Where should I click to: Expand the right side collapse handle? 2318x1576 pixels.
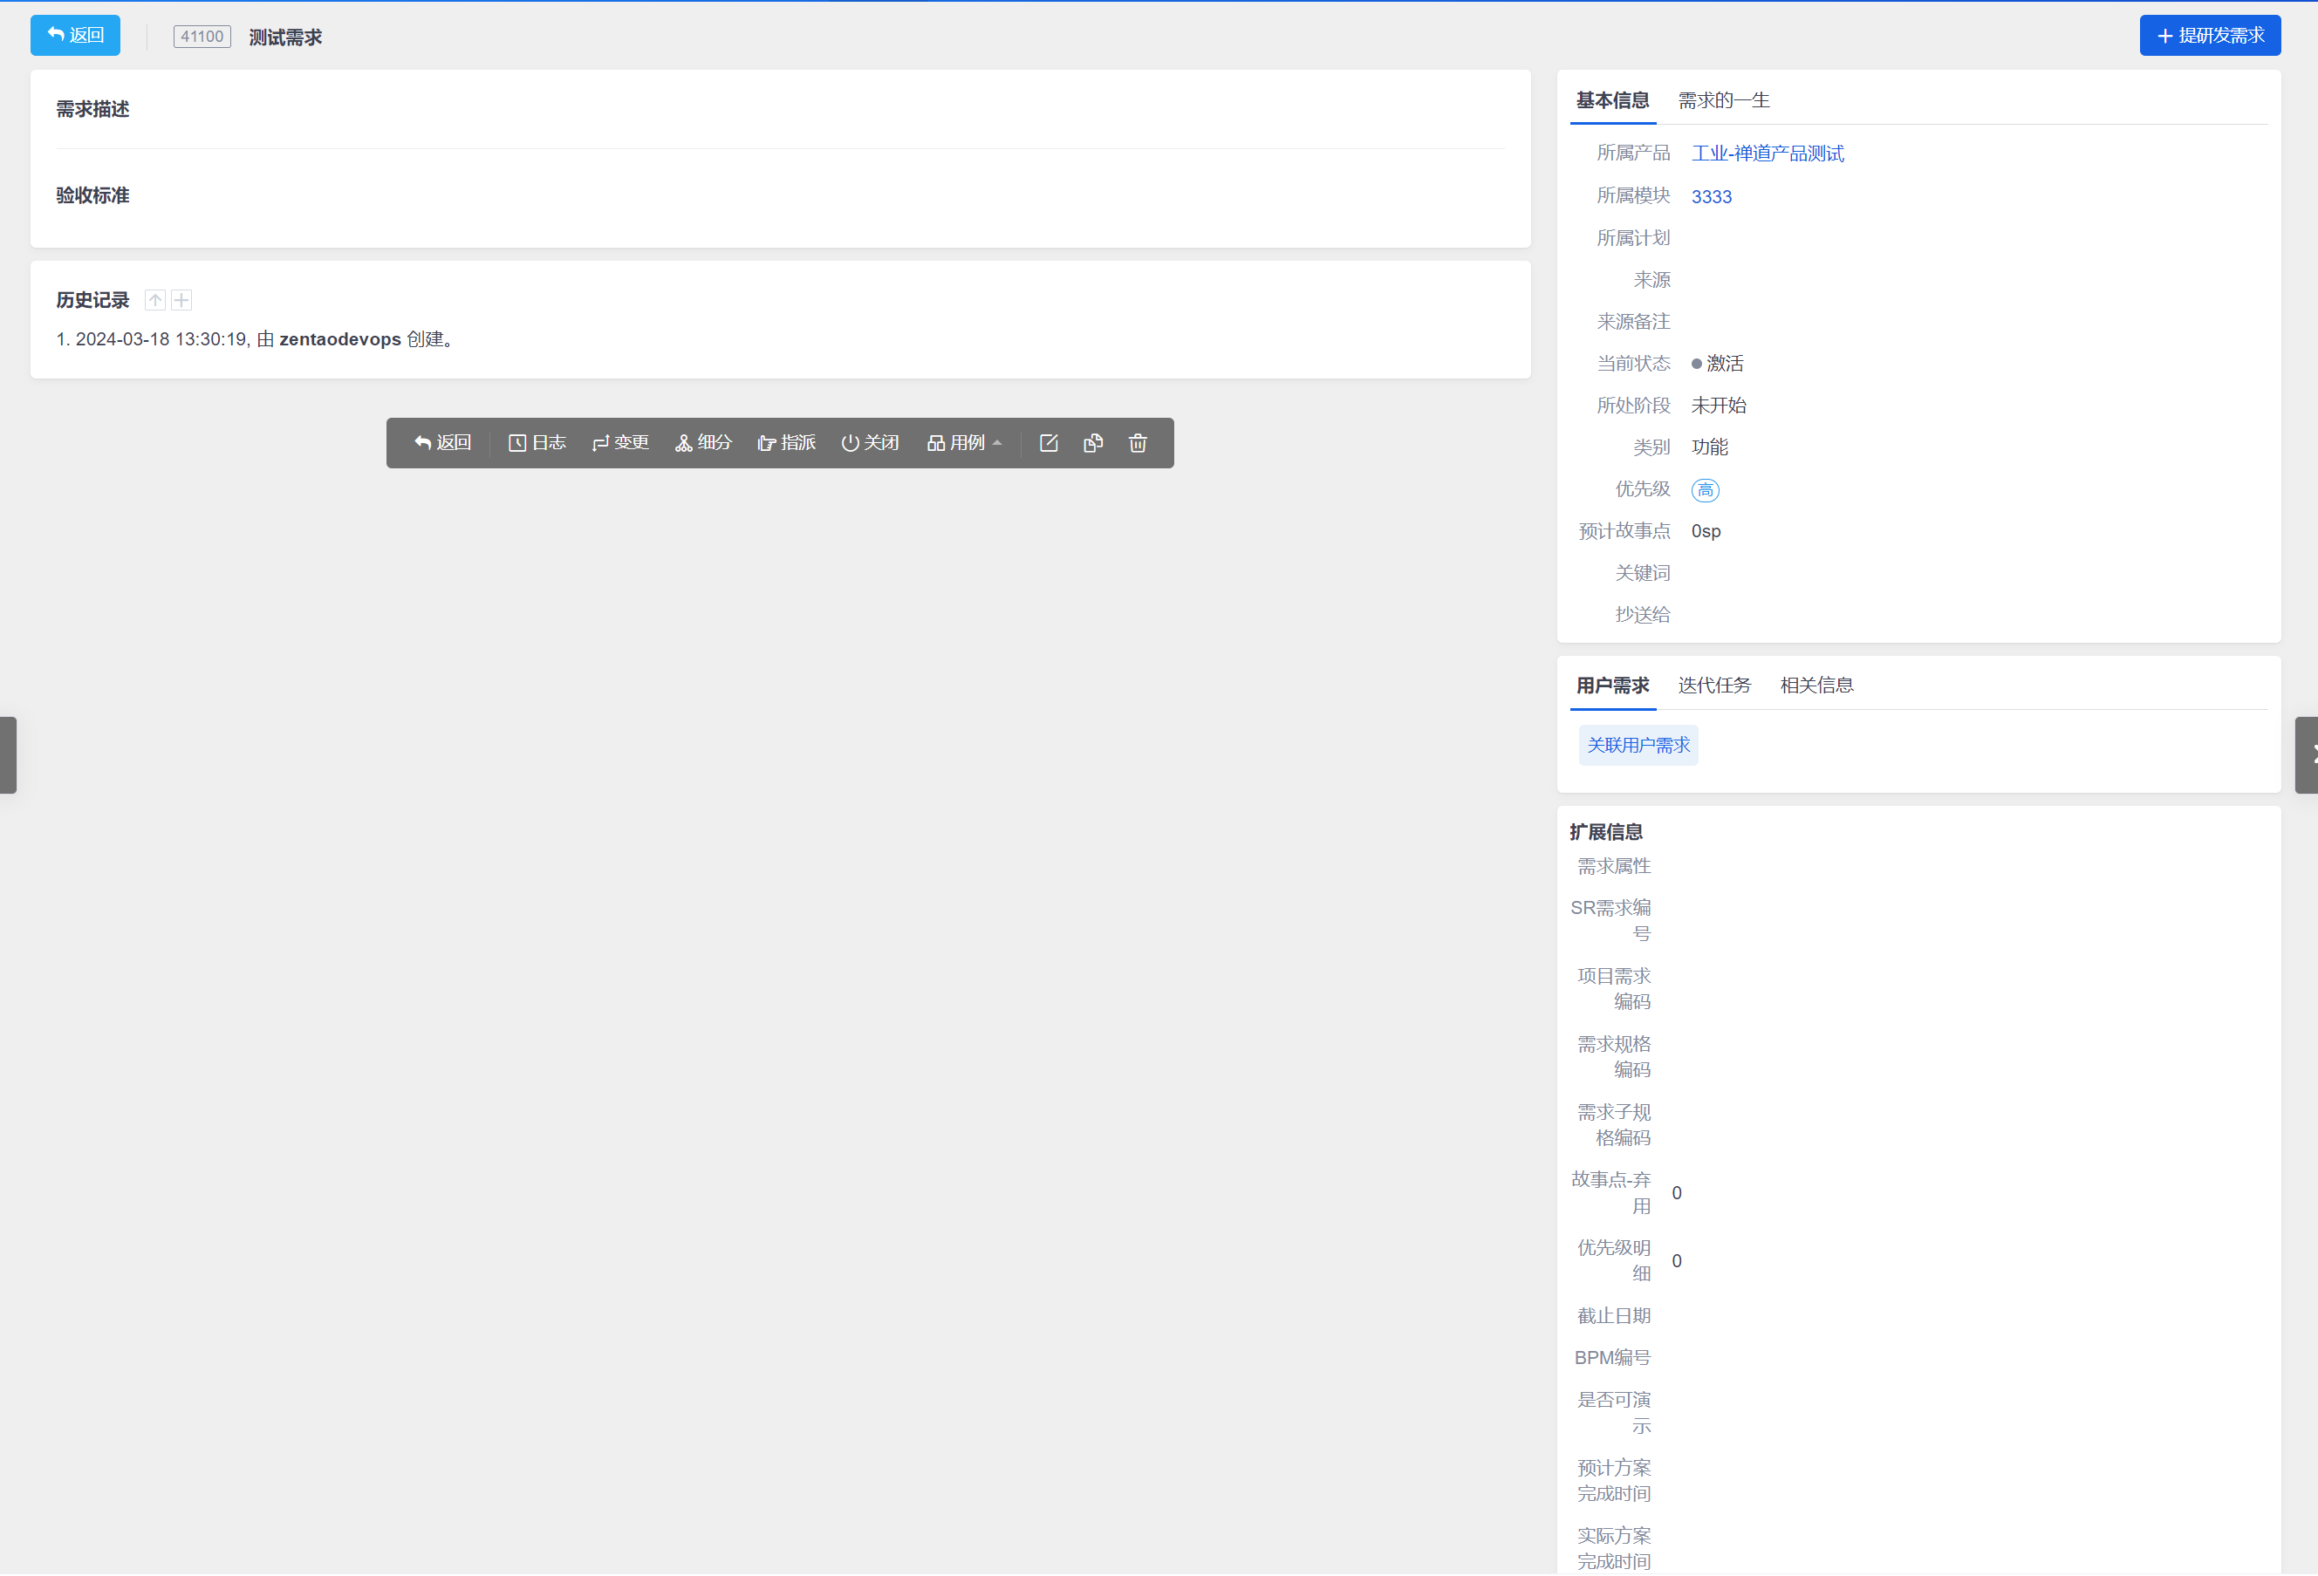(2307, 755)
